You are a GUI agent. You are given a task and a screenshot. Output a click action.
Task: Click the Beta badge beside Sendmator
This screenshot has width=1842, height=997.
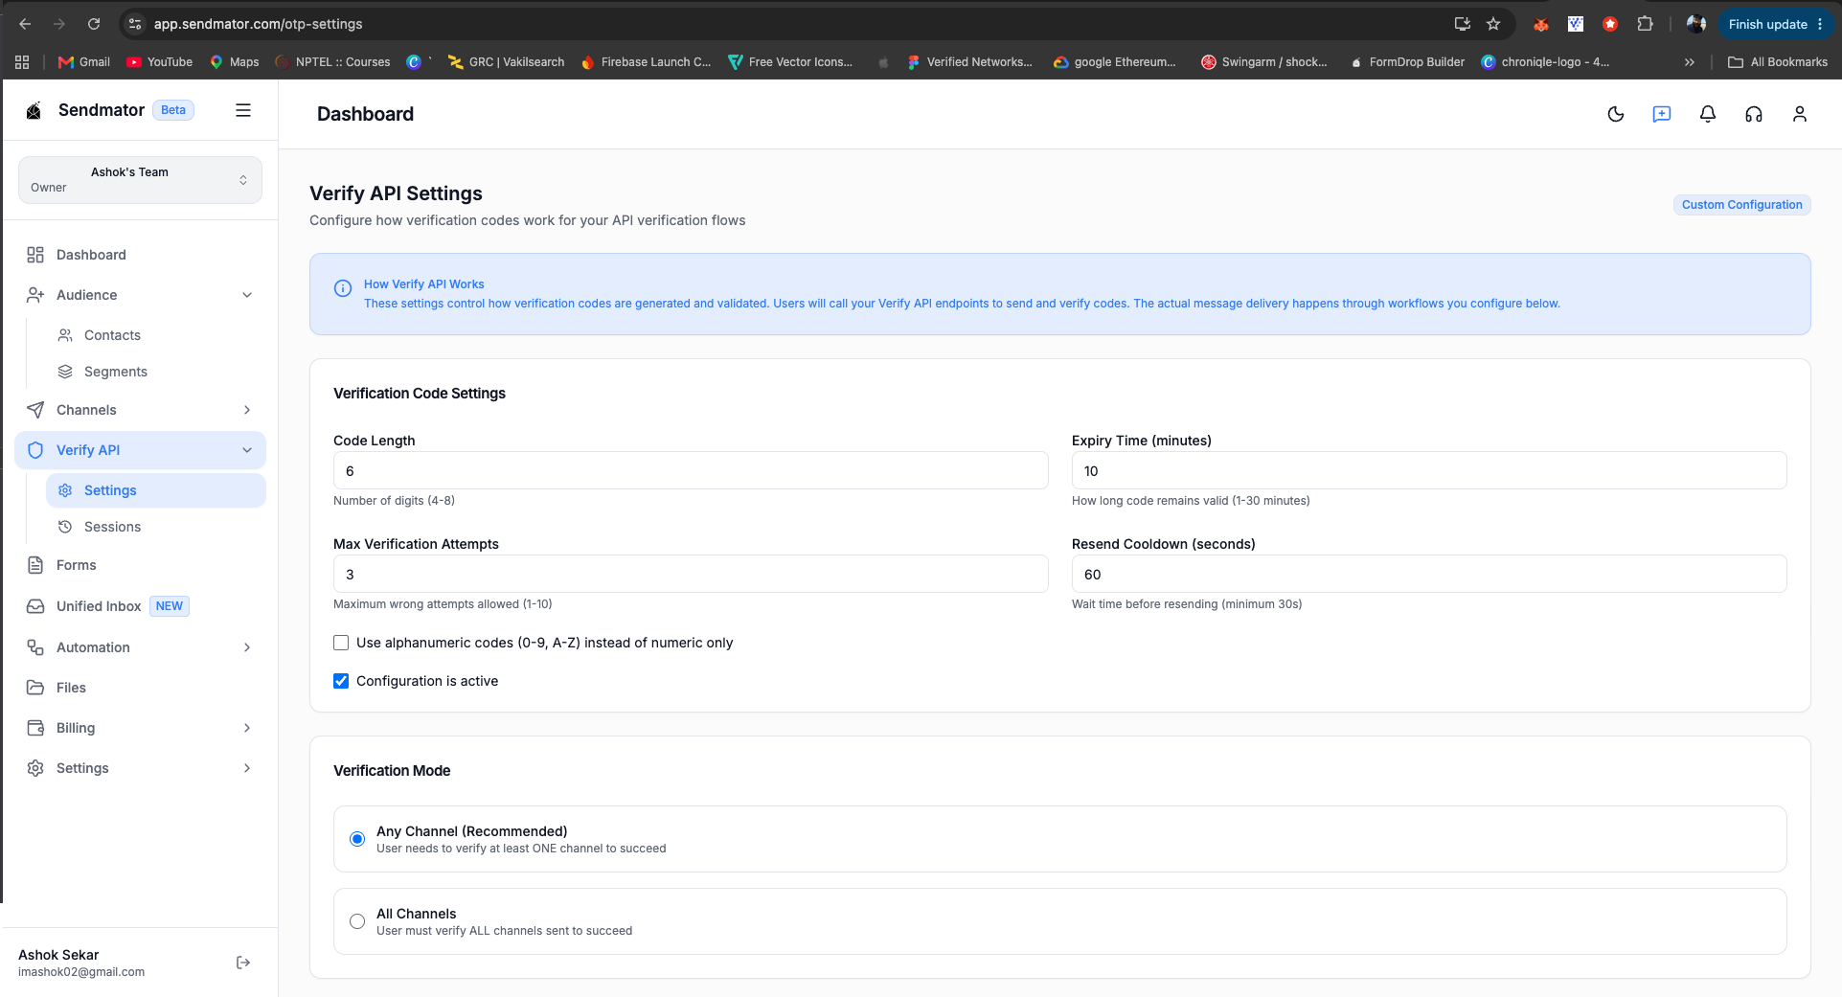coord(173,110)
